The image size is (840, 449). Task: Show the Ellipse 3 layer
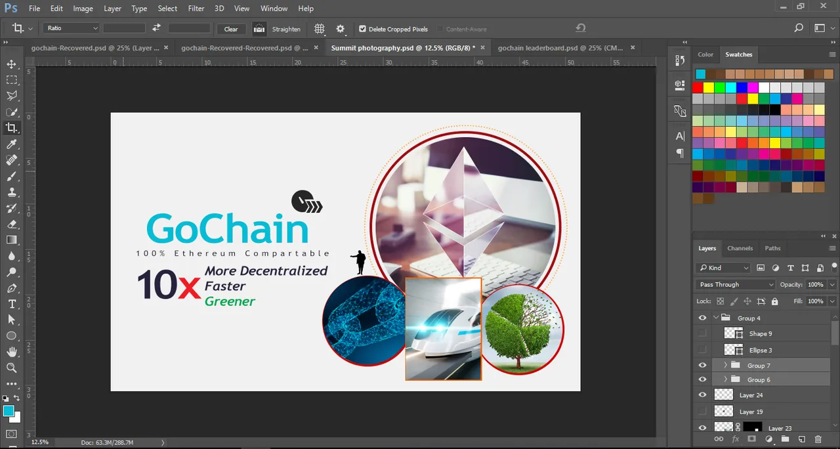point(703,349)
